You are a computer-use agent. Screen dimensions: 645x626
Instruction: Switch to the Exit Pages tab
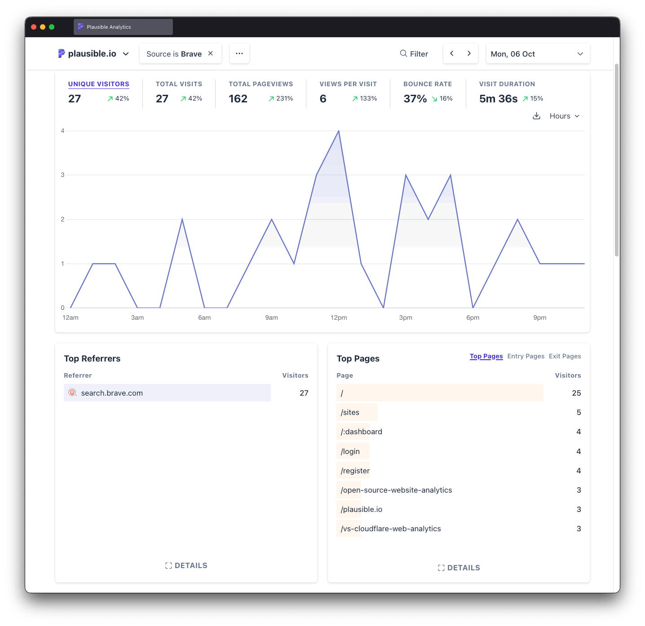tap(565, 356)
